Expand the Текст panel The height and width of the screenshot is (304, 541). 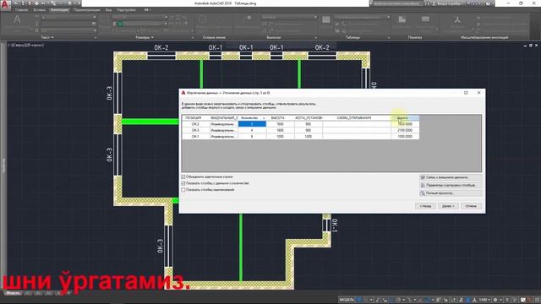click(x=47, y=37)
